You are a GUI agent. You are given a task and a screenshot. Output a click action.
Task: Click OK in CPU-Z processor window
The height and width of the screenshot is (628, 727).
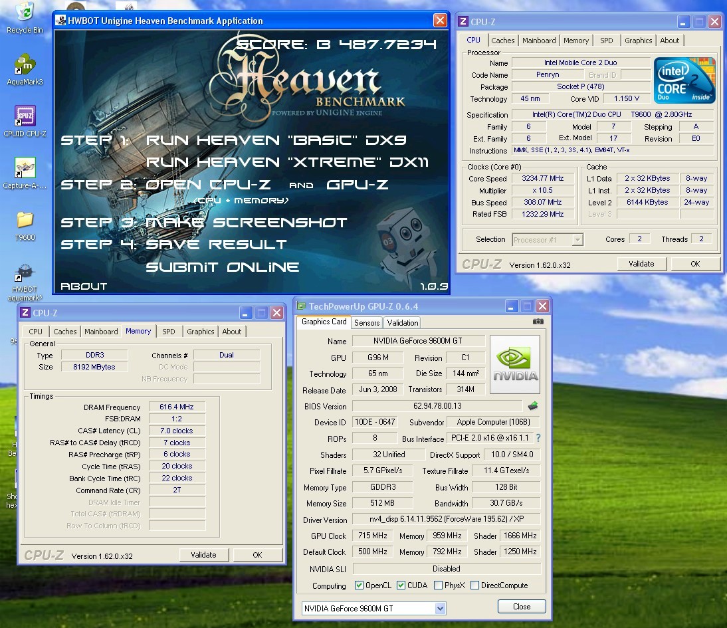tap(695, 264)
